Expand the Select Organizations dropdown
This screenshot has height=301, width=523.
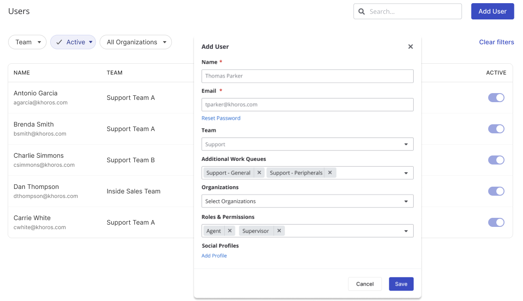pyautogui.click(x=307, y=202)
